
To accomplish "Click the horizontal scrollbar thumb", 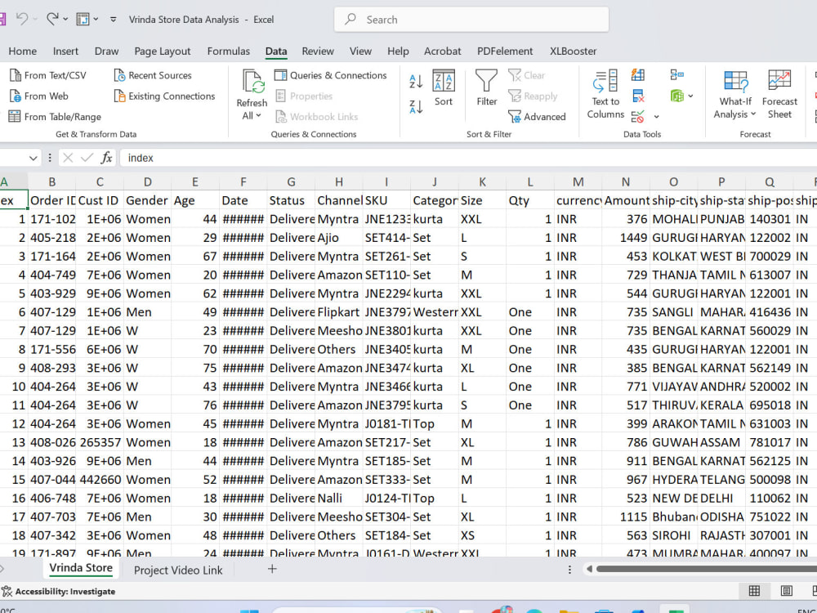I will [x=707, y=569].
